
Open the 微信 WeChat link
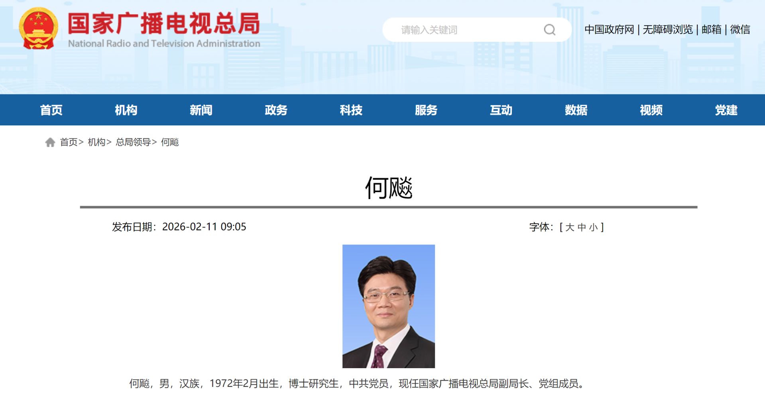coord(740,29)
